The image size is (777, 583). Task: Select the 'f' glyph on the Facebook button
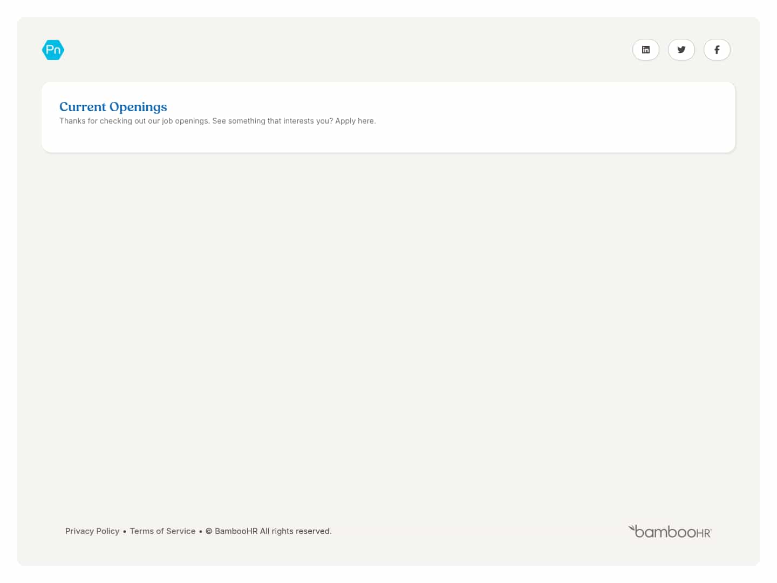(x=717, y=49)
